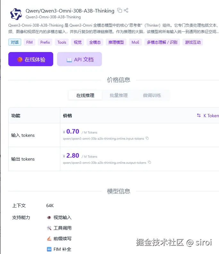Click the abc icon for FIM 补全
Viewport: 219px width, 254px height.
pos(49,249)
